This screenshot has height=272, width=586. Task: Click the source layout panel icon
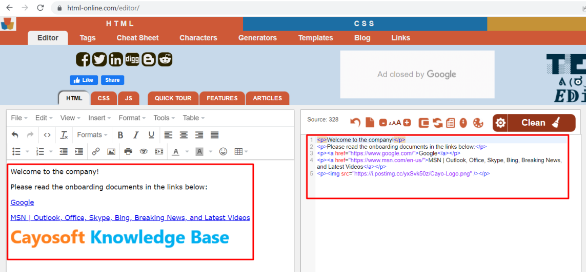pos(424,123)
